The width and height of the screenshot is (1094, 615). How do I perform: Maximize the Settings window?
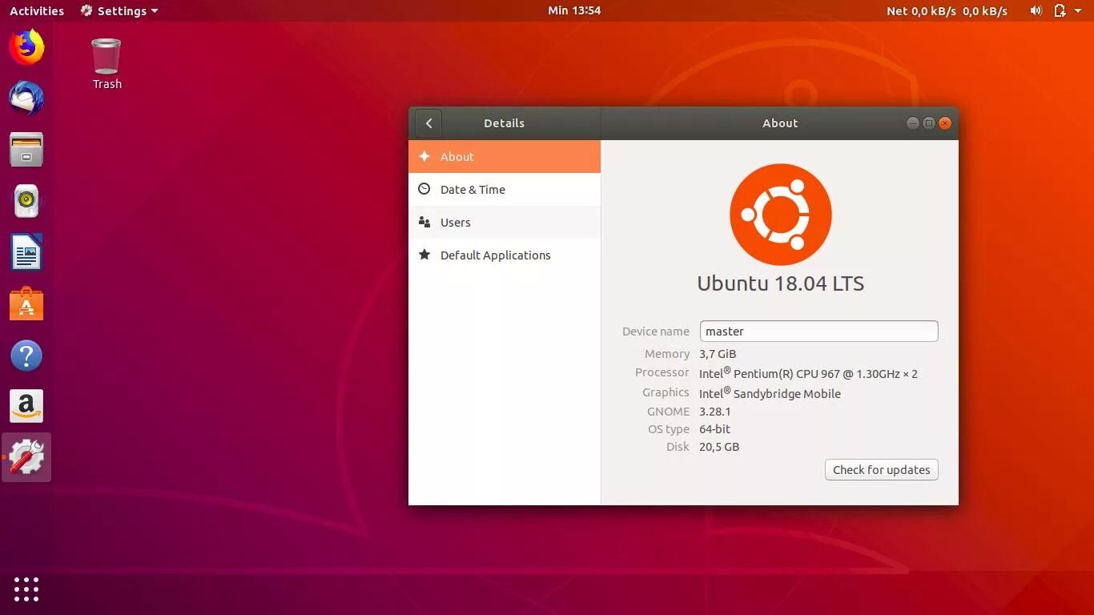[x=929, y=123]
